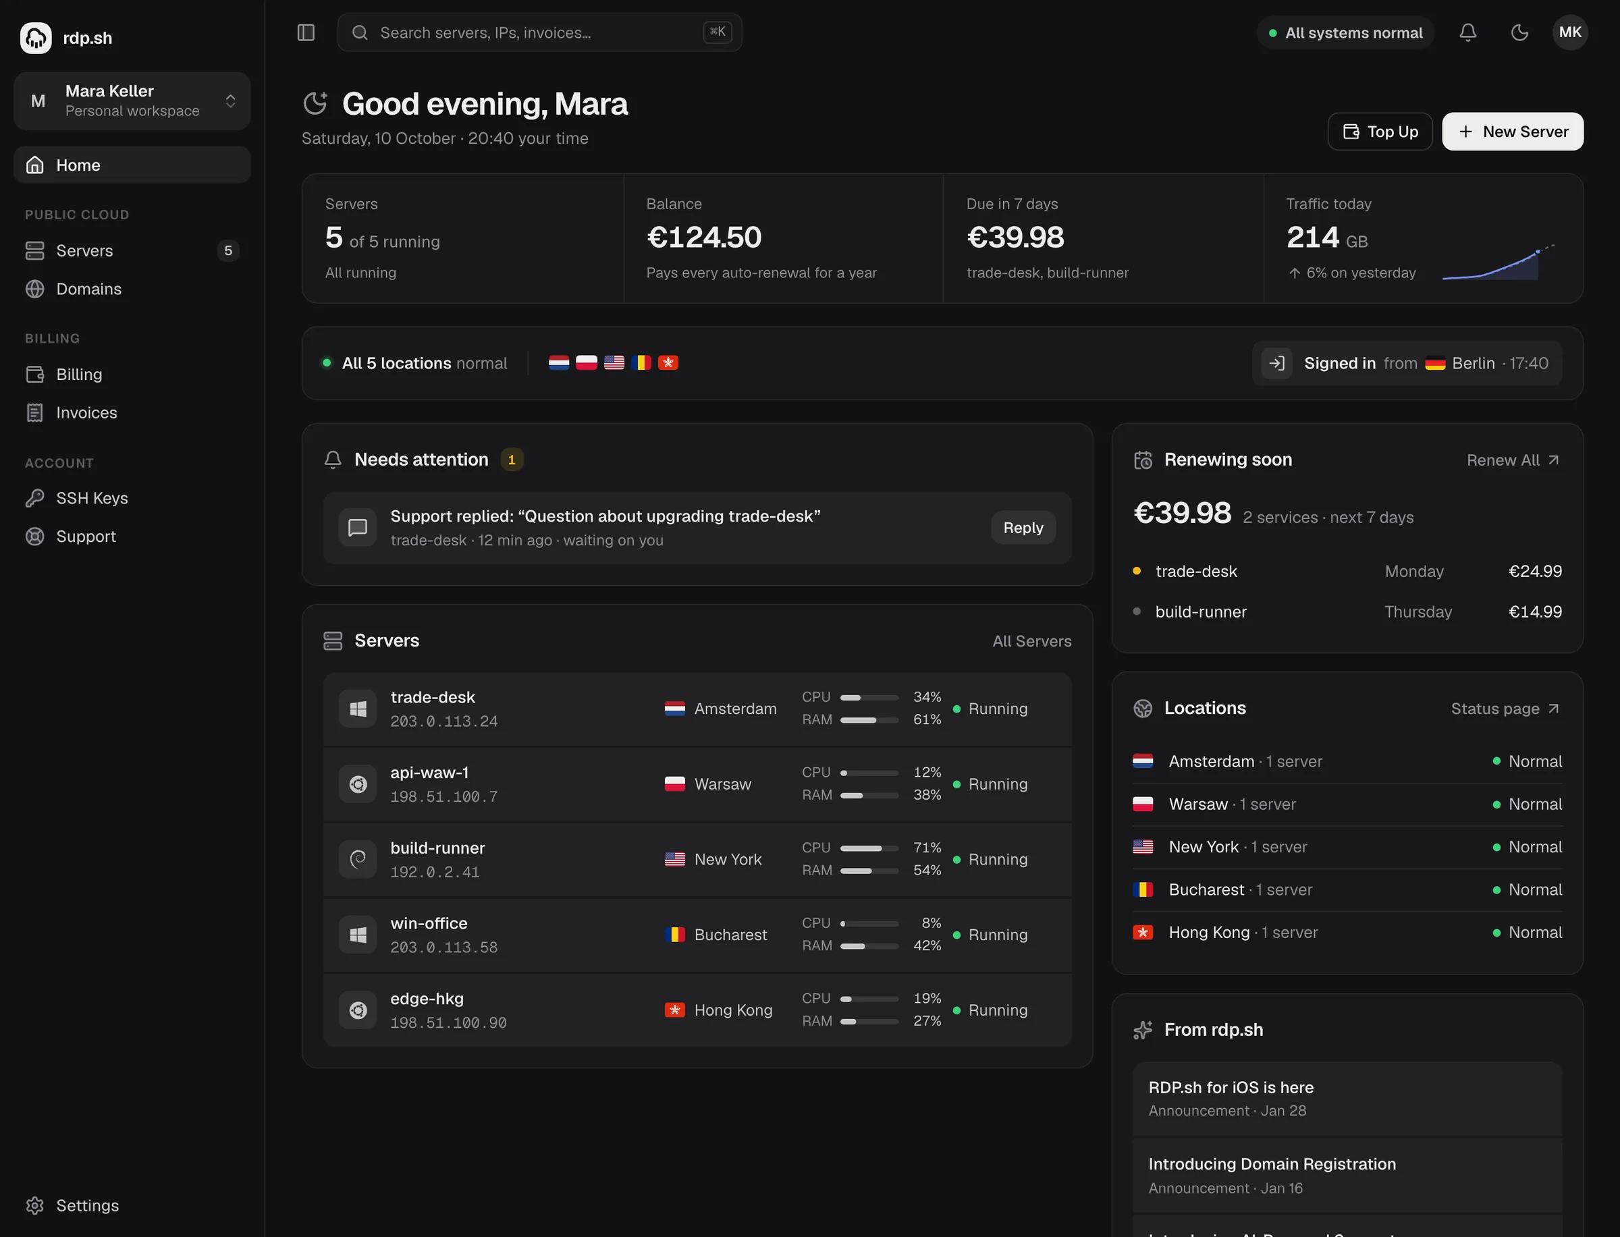Image resolution: width=1620 pixels, height=1237 pixels.
Task: Click the Traffic today sparkline chart
Action: pos(1498,261)
